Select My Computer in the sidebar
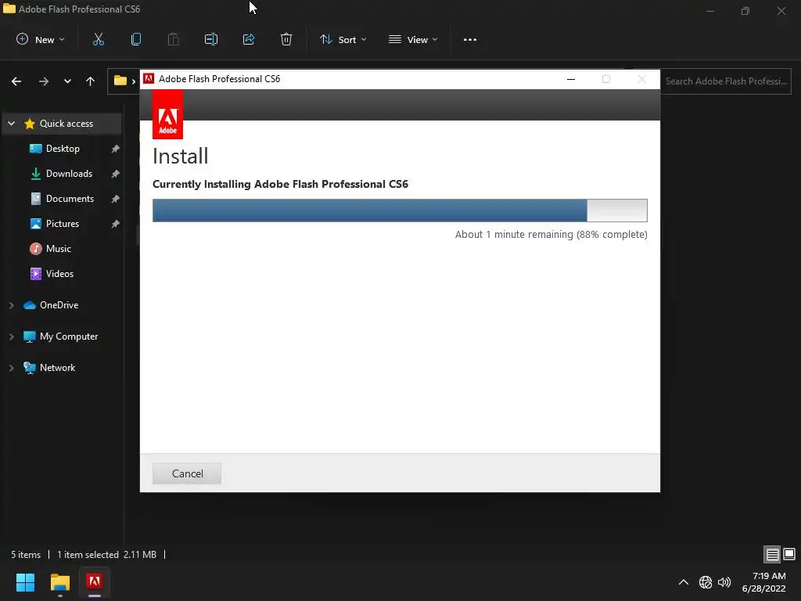801x601 pixels. 69,336
